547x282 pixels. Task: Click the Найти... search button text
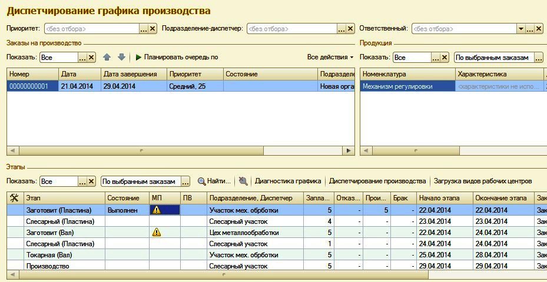click(219, 181)
